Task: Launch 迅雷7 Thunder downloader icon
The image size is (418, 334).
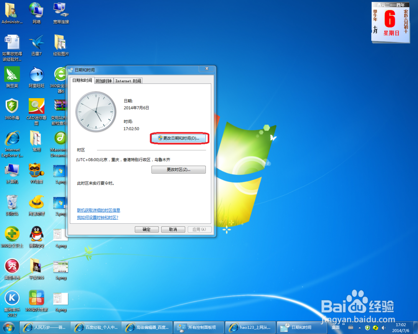Action: coord(36,45)
